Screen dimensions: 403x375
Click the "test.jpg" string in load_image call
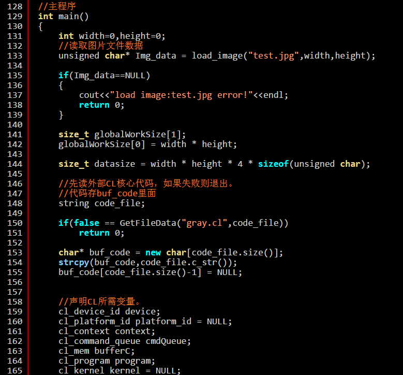coord(274,55)
